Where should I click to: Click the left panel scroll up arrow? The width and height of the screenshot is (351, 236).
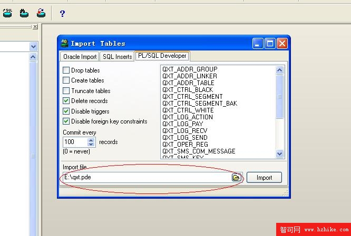click(x=33, y=57)
